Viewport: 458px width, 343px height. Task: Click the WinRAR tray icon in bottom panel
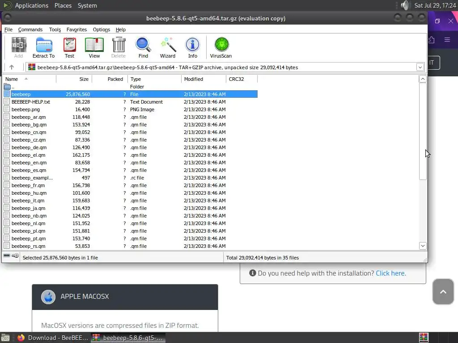point(424,338)
